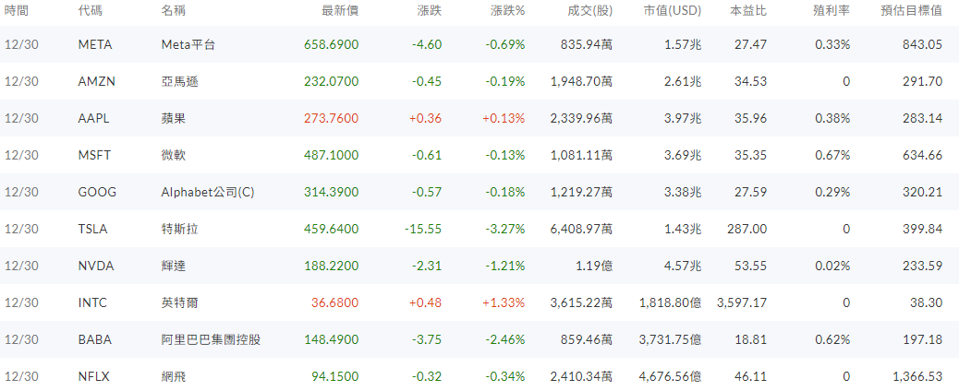Select the 亞馬遜 stock name
Viewport: 959px width, 391px height.
[x=179, y=81]
